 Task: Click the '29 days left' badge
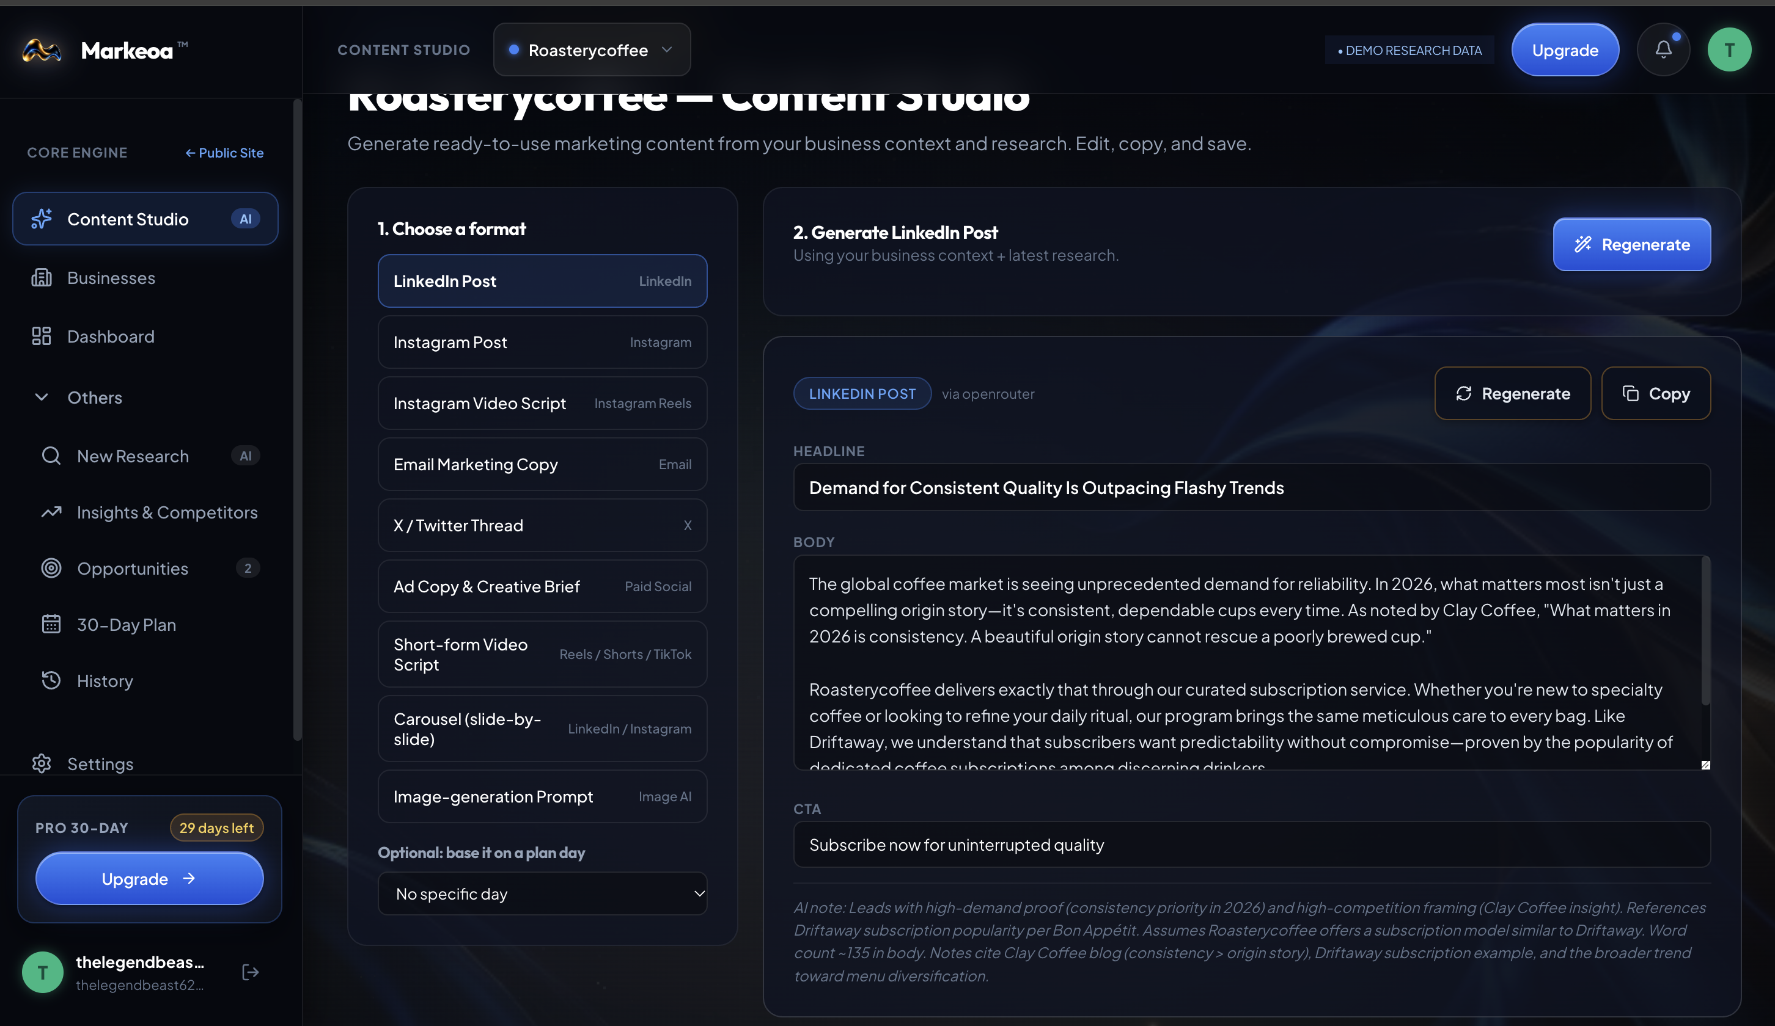point(216,828)
